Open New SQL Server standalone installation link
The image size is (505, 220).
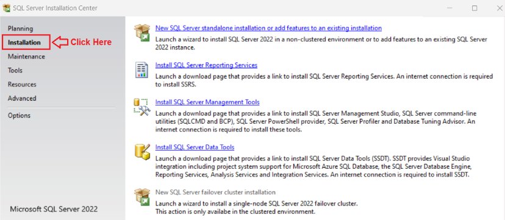click(268, 28)
